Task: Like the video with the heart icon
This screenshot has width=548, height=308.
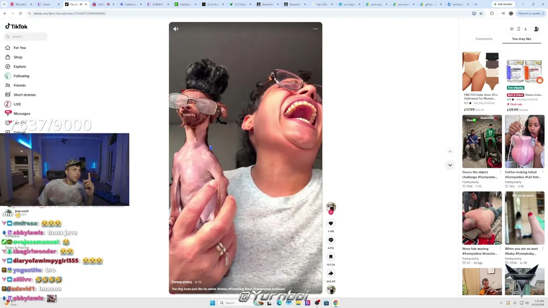Action: (331, 223)
